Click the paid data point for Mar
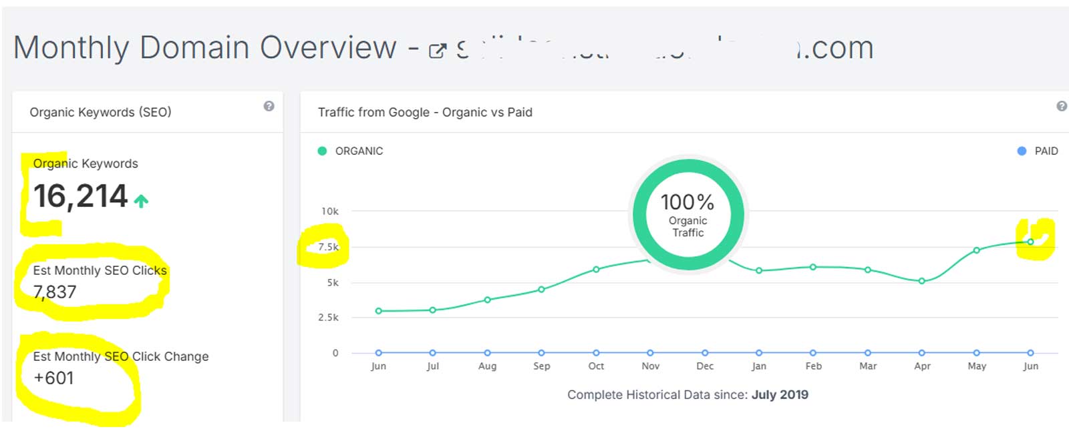This screenshot has width=1069, height=433. (867, 353)
